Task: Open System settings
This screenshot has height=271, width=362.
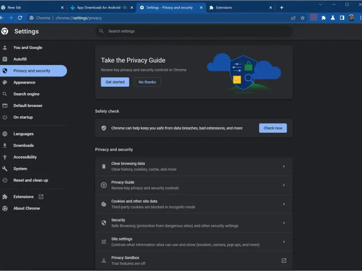Action: tap(20, 168)
